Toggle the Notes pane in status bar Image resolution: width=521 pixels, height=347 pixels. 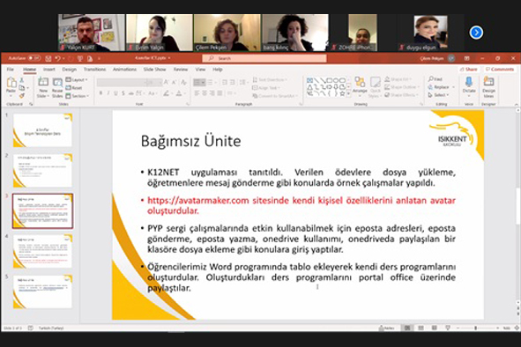coord(387,329)
